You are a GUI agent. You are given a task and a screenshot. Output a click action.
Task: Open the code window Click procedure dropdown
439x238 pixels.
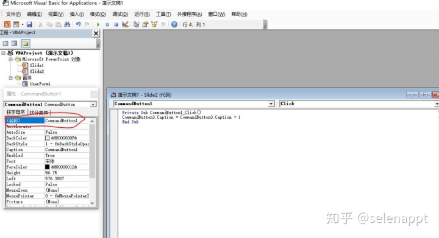437,104
